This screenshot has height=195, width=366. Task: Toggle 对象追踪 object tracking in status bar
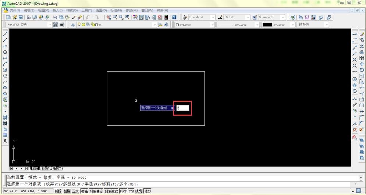pyautogui.click(x=111, y=191)
